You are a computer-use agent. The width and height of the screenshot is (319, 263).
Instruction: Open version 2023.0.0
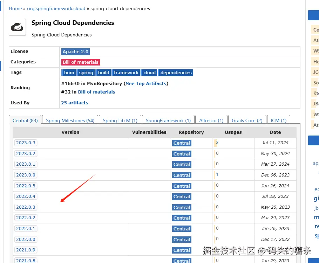[26, 175]
